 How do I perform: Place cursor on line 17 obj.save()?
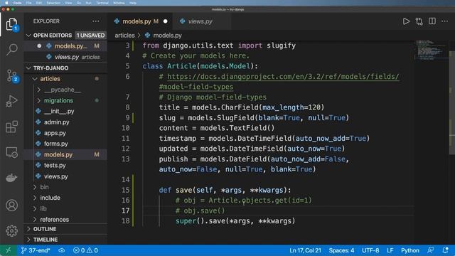[200, 210]
